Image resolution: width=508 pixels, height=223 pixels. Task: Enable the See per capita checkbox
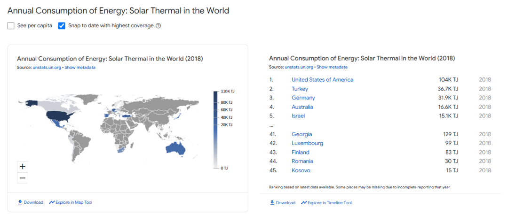(x=11, y=26)
